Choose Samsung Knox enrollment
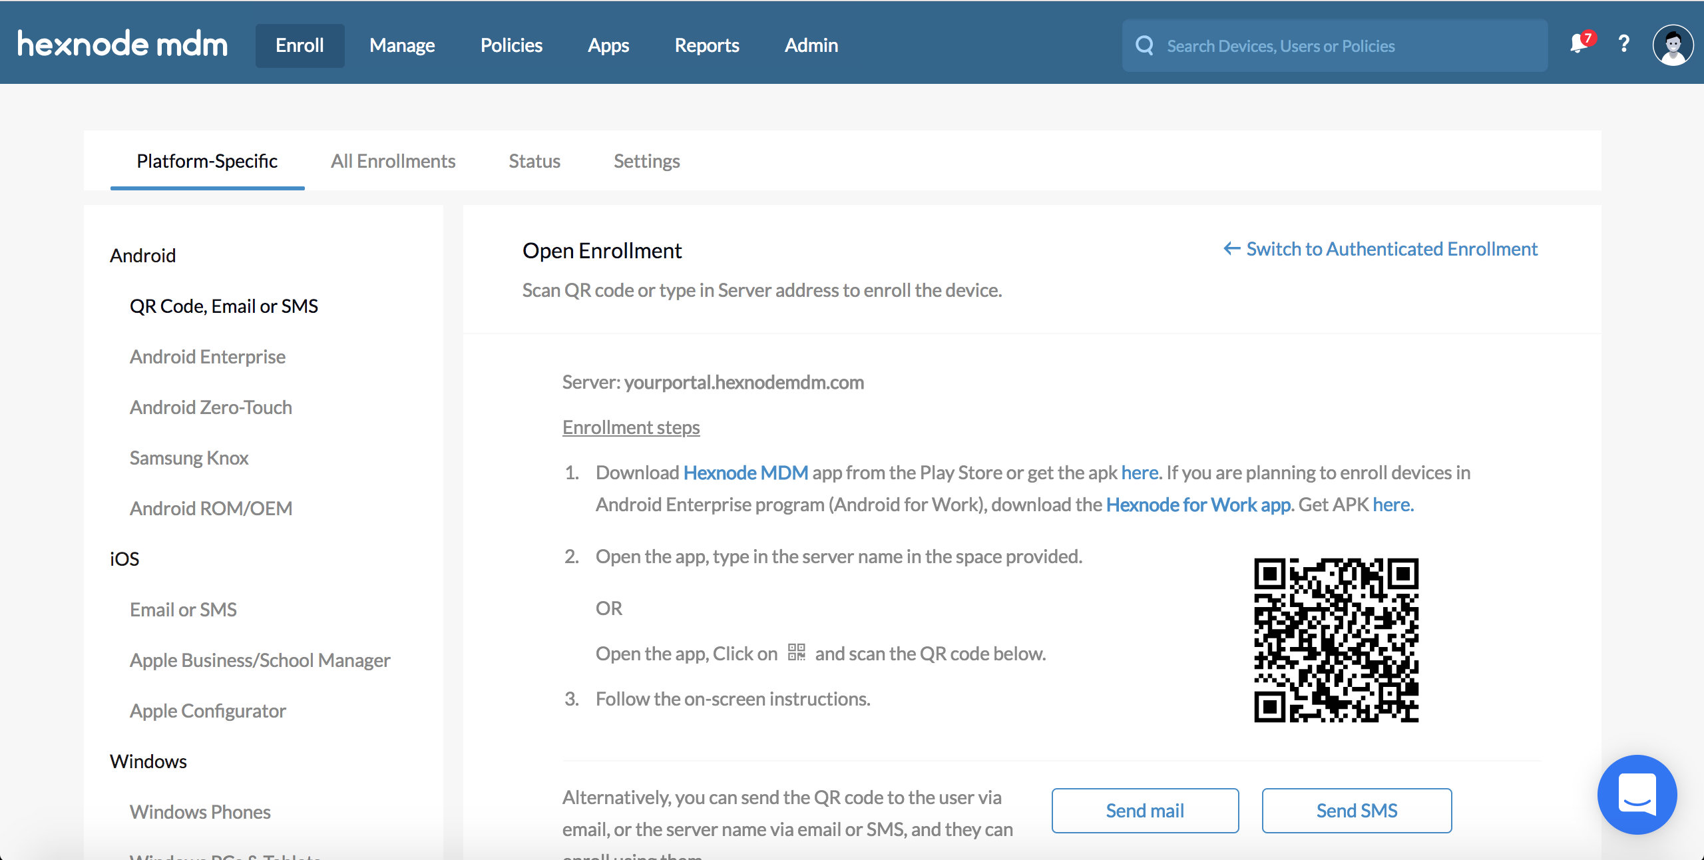The image size is (1704, 860). [189, 458]
